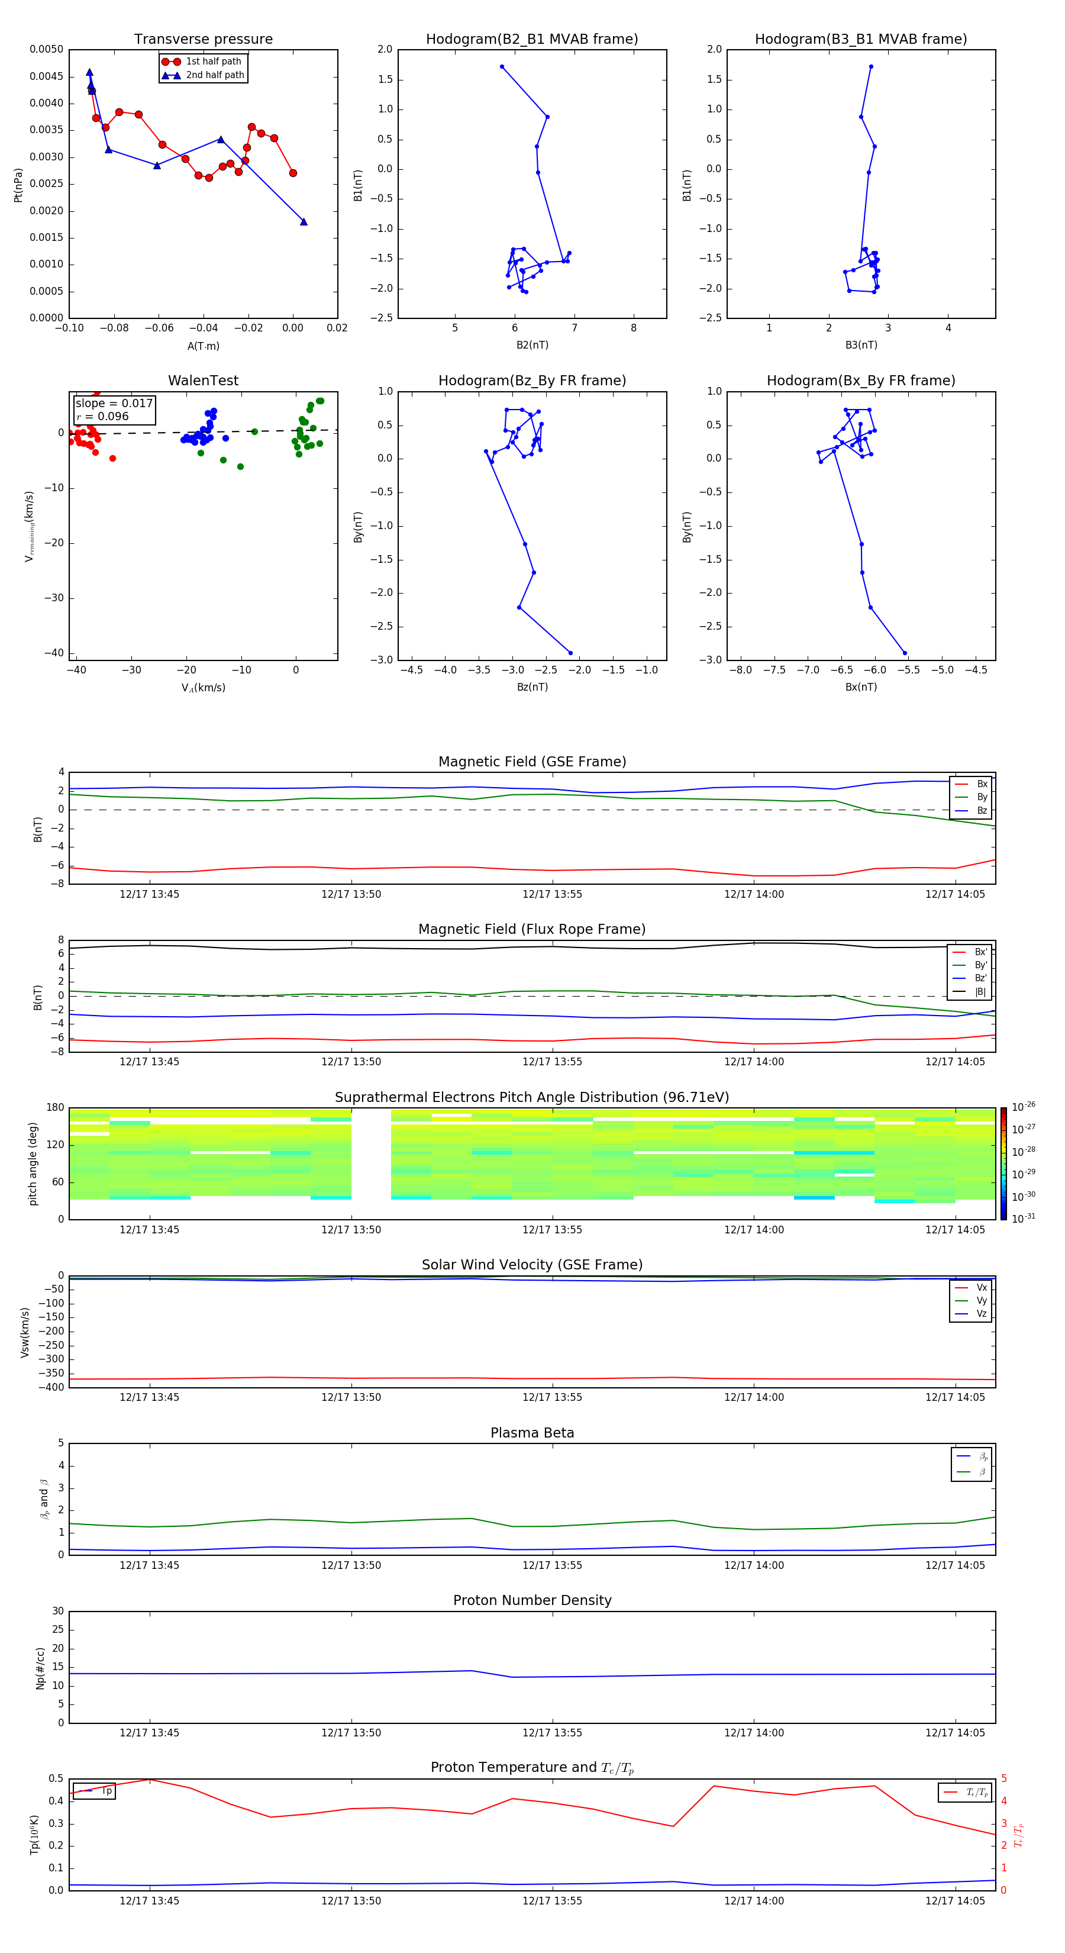Click the 'Magnetic Field (Flux Rope Frame)' title
This screenshot has width=1065, height=1953.
[x=532, y=930]
